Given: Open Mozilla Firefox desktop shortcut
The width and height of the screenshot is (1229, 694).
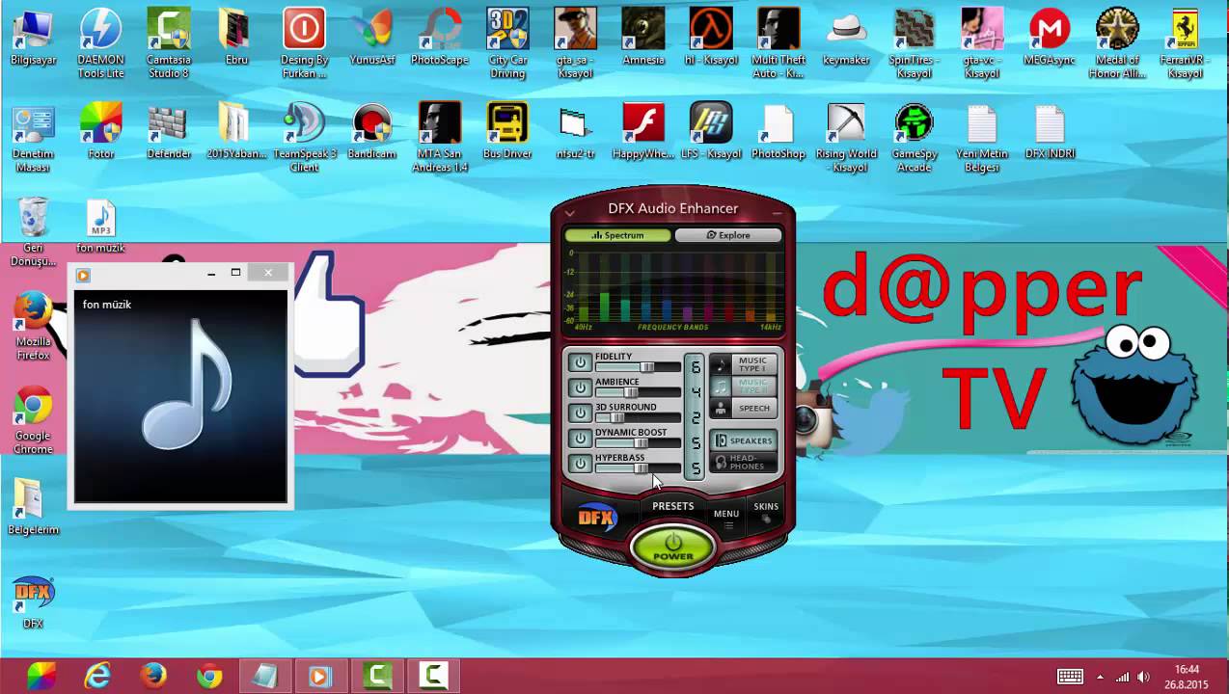Looking at the screenshot, I should [34, 326].
